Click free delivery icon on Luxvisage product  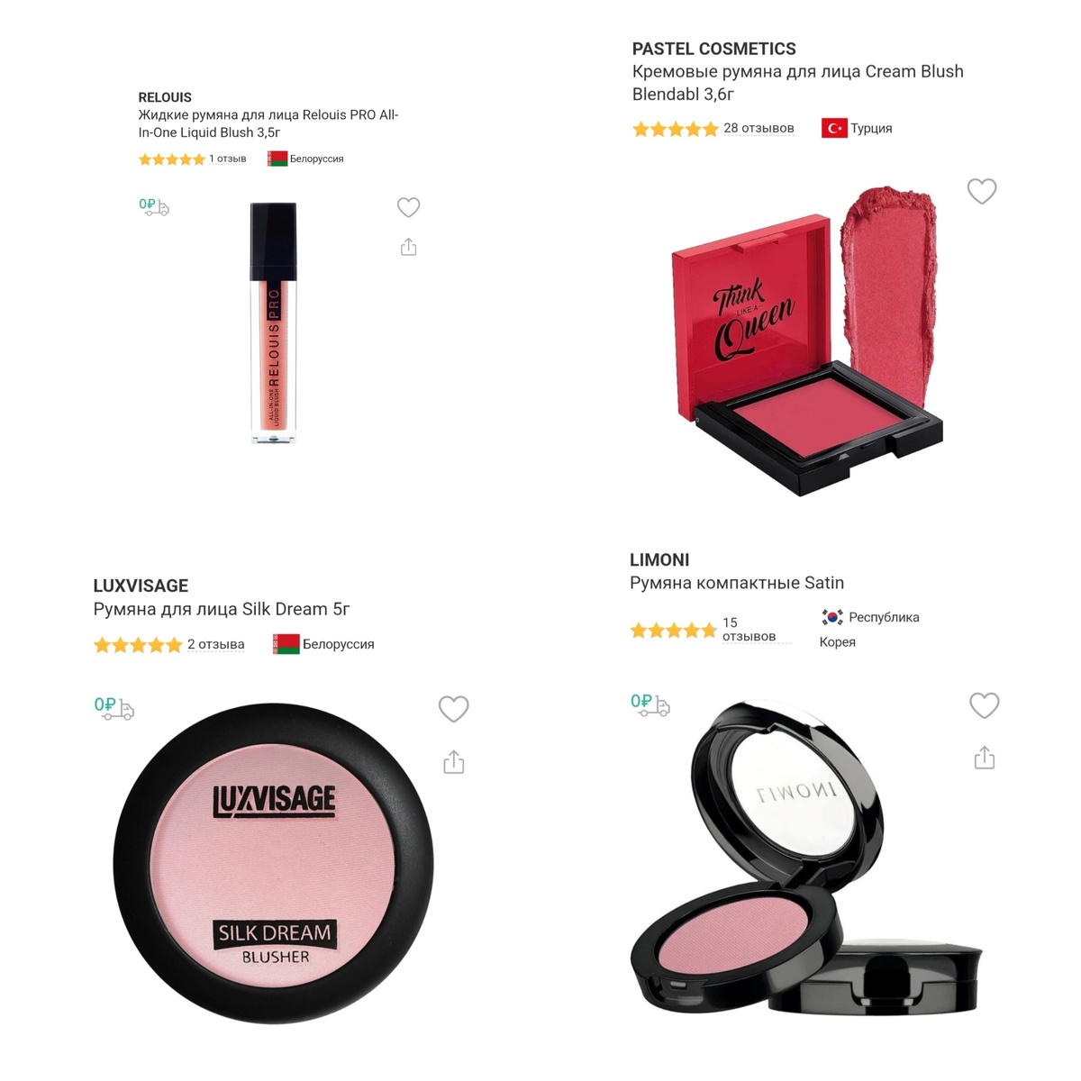pyautogui.click(x=114, y=708)
